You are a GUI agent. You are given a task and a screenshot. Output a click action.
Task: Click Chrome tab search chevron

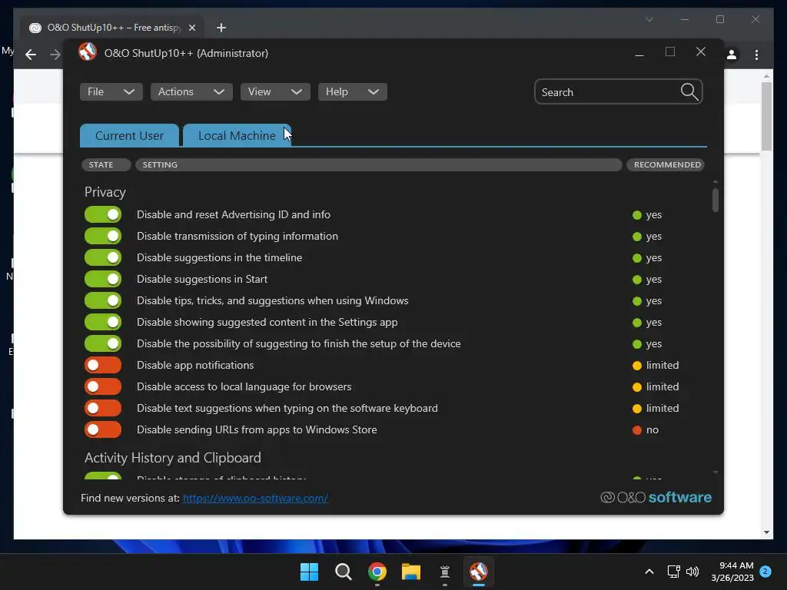[649, 19]
